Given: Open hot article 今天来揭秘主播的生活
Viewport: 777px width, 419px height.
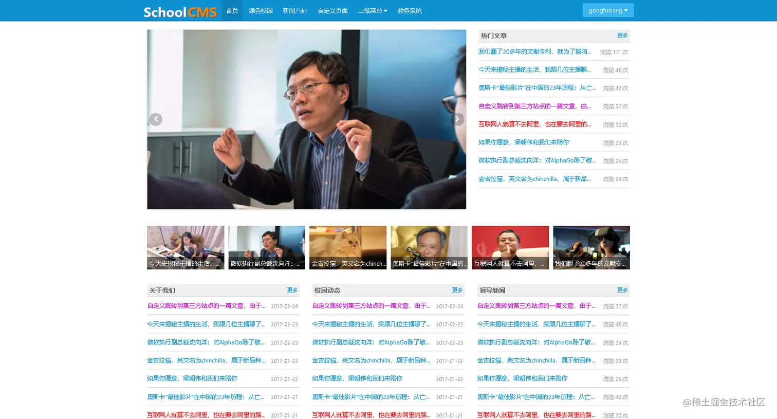Looking at the screenshot, I should coord(534,69).
